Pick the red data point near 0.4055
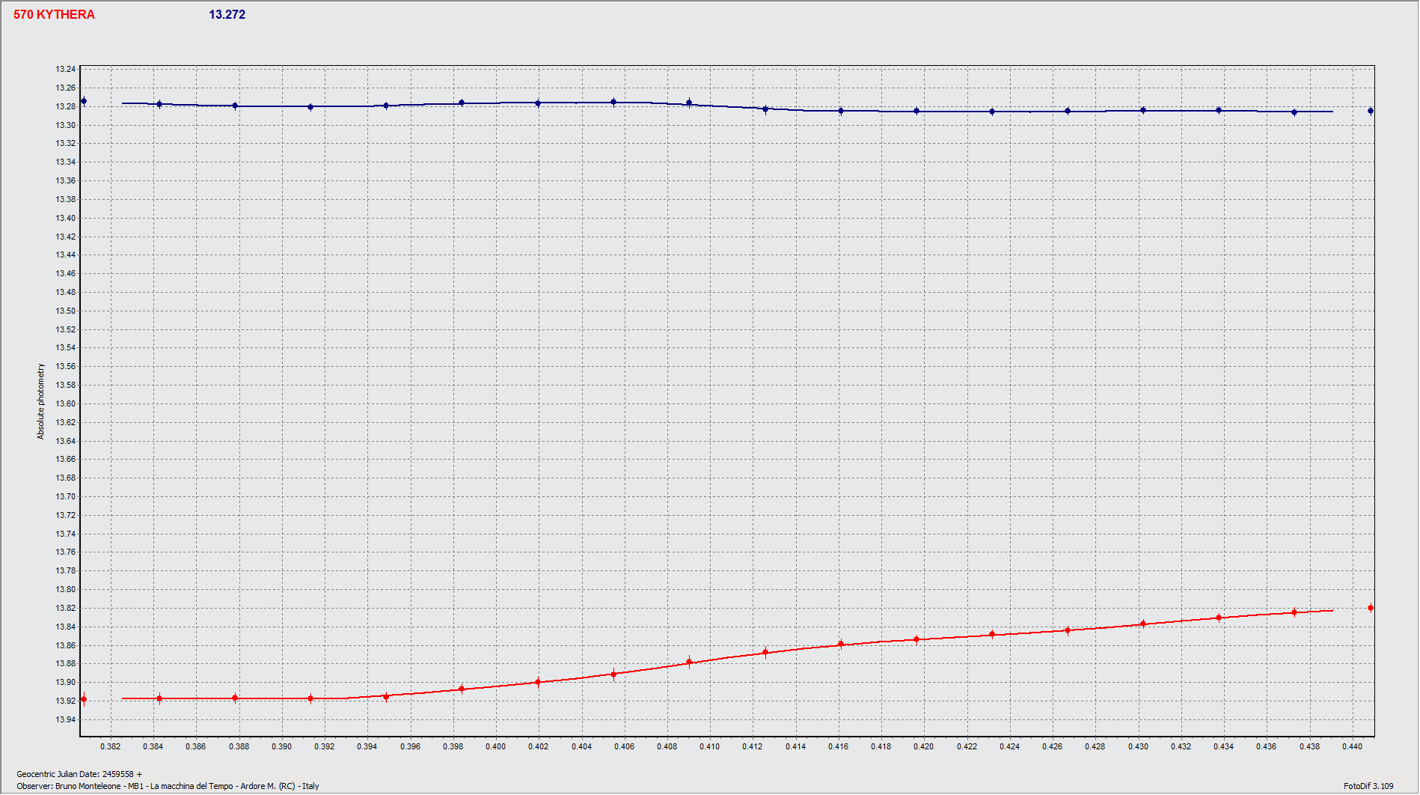This screenshot has width=1420, height=795. point(613,674)
